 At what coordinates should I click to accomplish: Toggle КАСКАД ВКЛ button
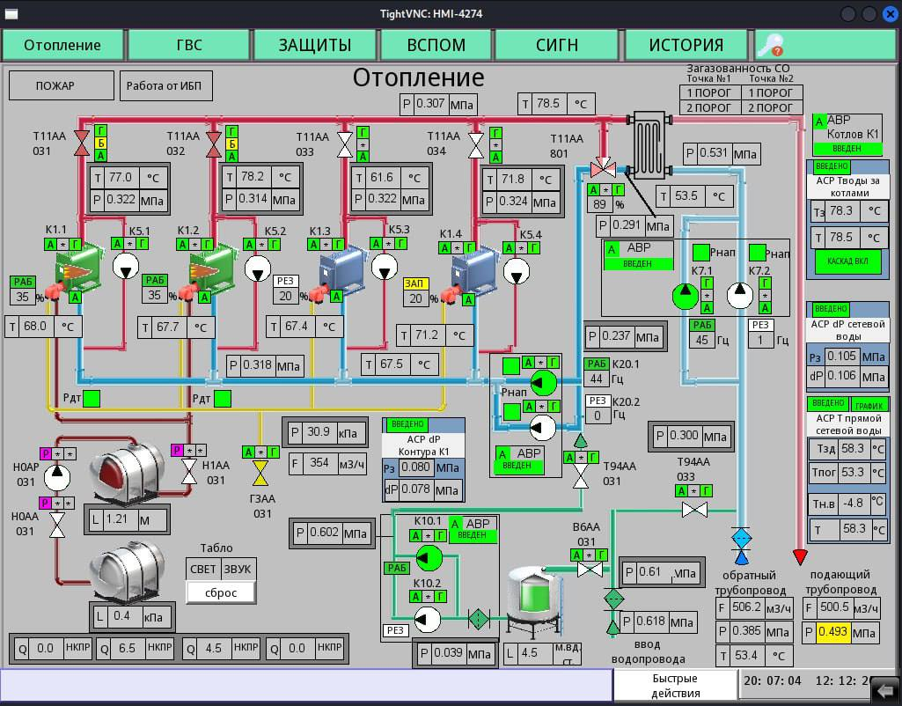(x=848, y=261)
